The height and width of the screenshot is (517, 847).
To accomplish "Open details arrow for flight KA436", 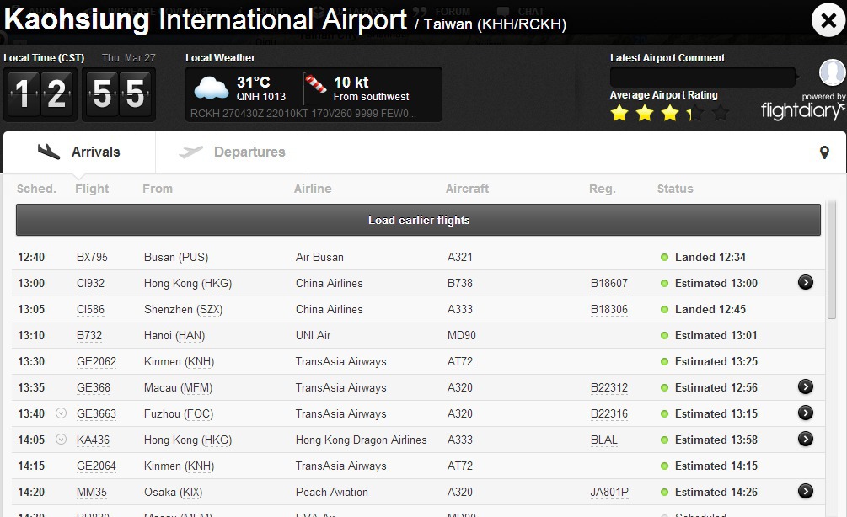I will point(806,440).
